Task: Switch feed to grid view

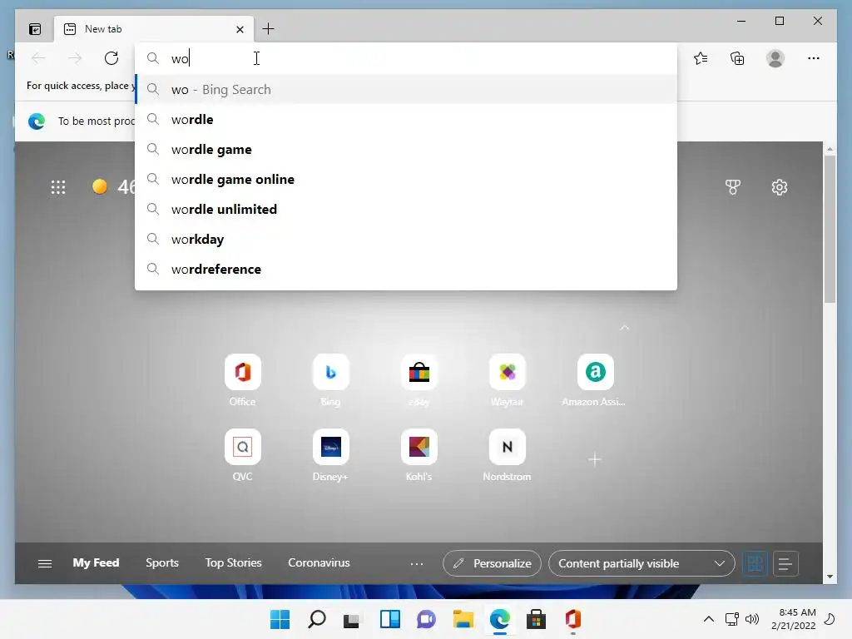Action: point(755,563)
